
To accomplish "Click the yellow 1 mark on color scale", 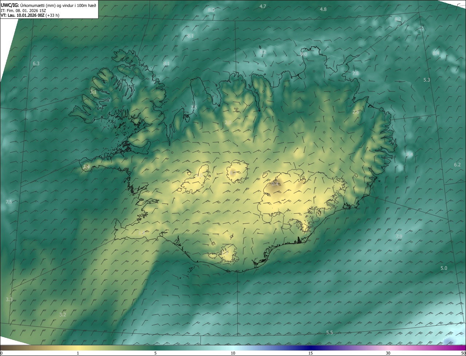I will pos(78,349).
